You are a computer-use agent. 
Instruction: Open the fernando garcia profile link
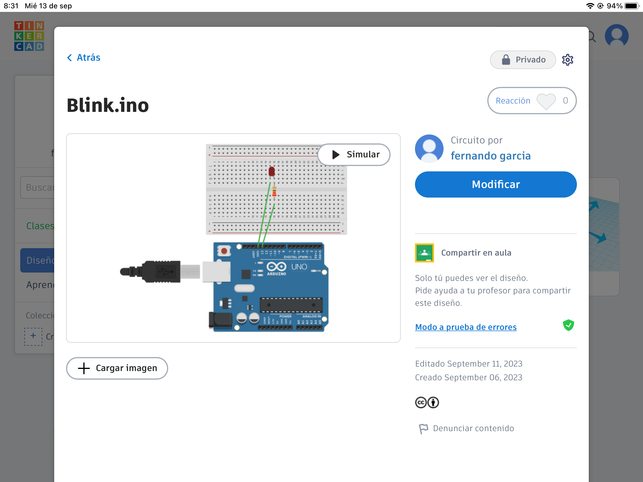point(490,156)
